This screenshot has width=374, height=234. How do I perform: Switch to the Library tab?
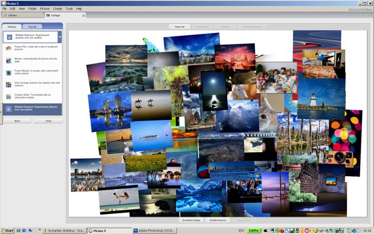click(22, 16)
